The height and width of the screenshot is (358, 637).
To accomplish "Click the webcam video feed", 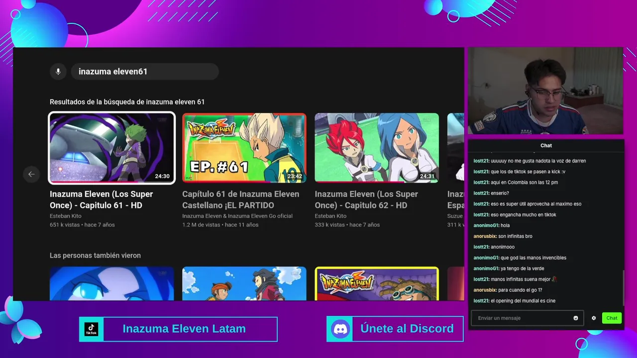I will click(545, 90).
